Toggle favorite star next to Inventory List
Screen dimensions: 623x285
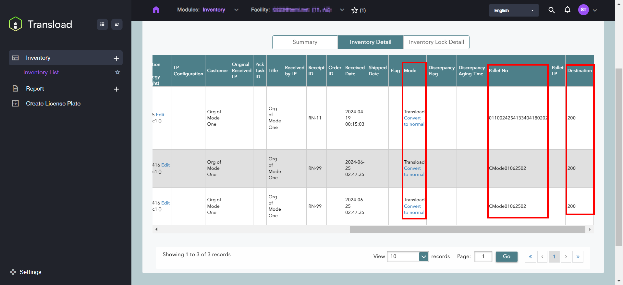click(x=117, y=72)
